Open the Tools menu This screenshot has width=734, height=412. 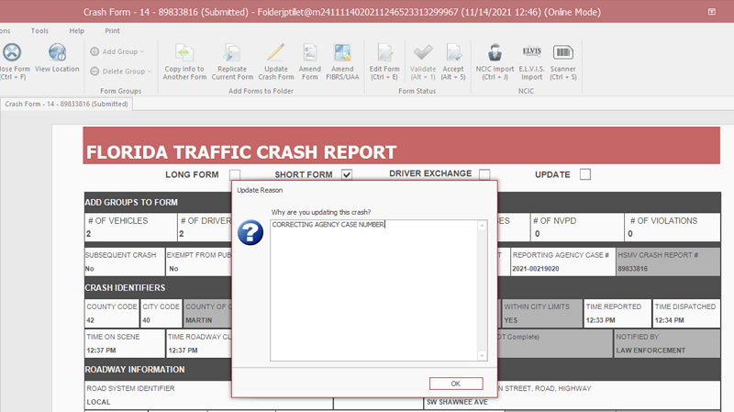39,30
